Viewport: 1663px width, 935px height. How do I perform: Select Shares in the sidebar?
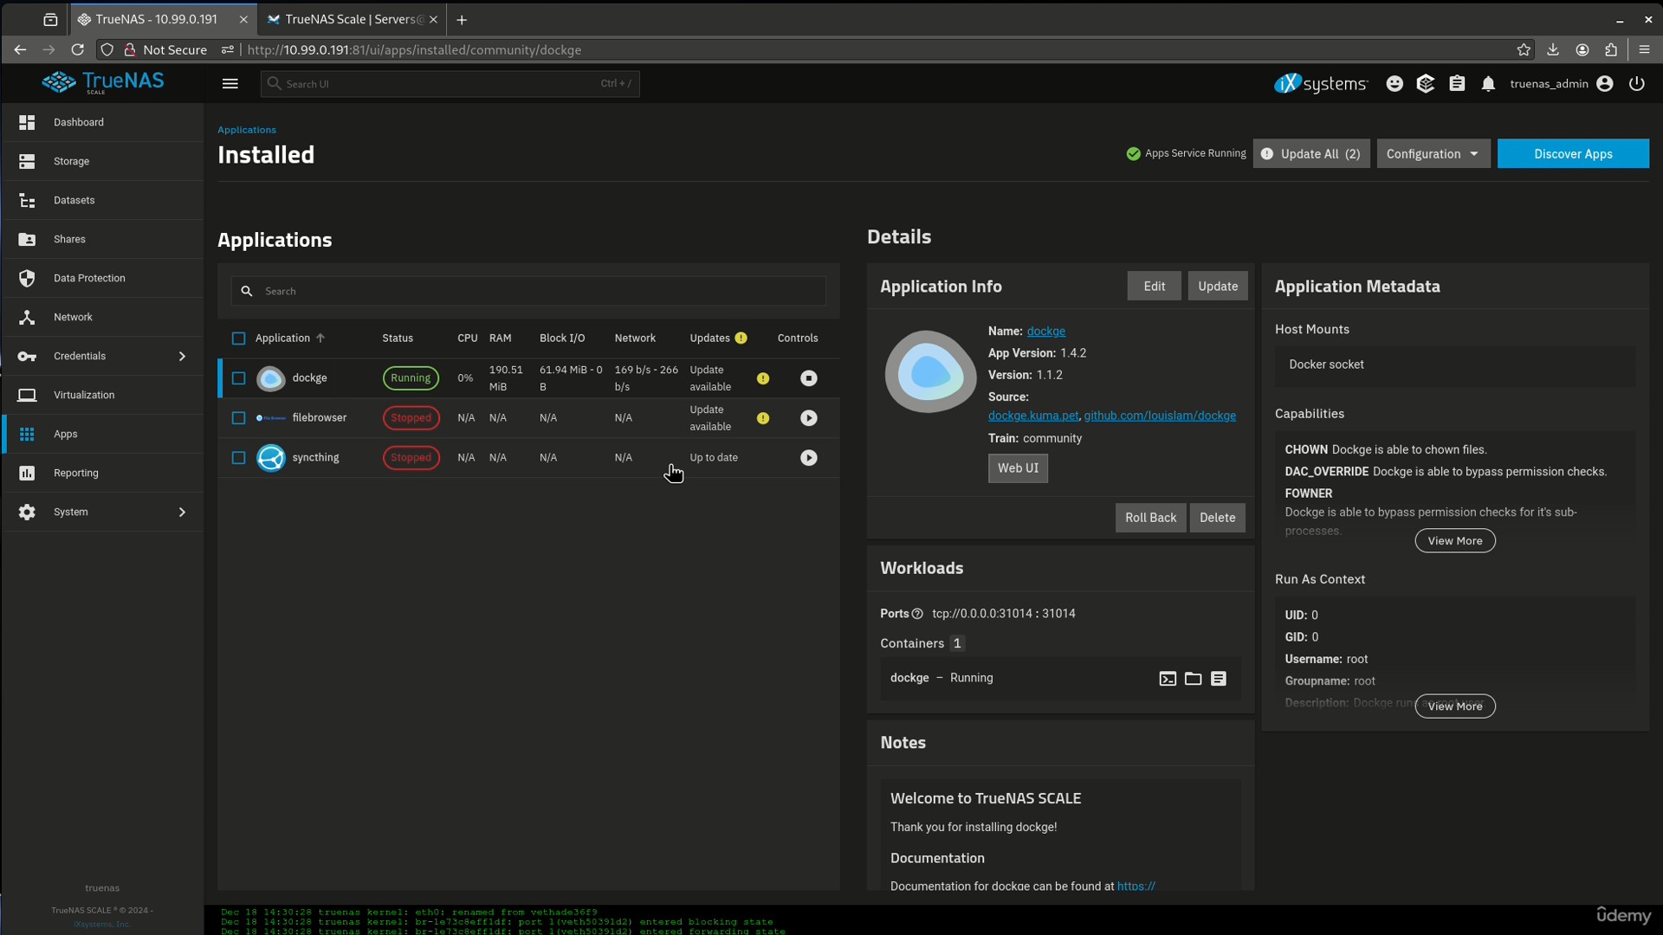point(102,239)
